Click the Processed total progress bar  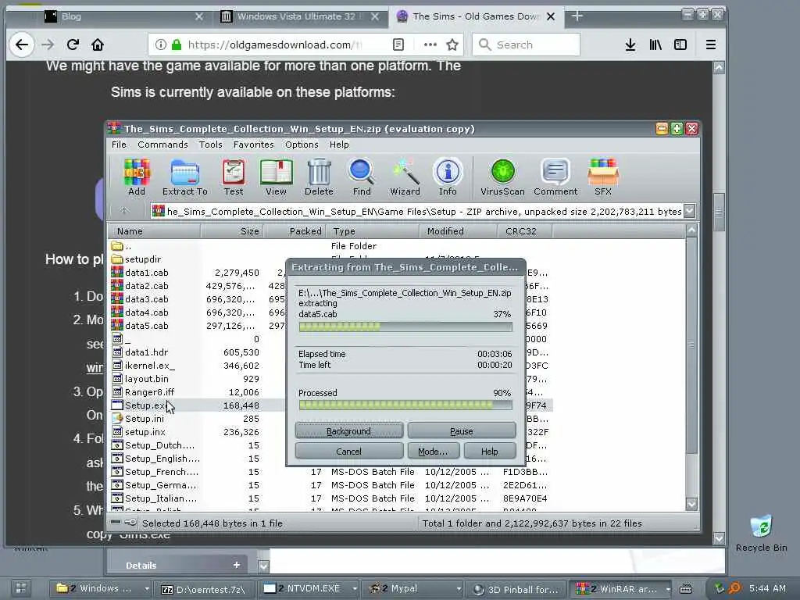(405, 405)
